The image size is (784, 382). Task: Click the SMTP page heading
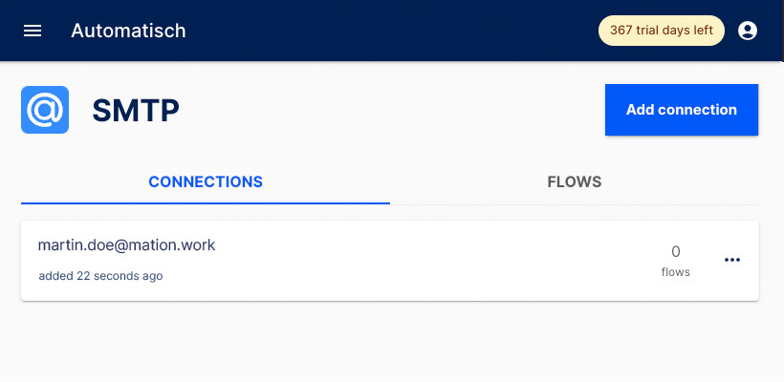(136, 111)
